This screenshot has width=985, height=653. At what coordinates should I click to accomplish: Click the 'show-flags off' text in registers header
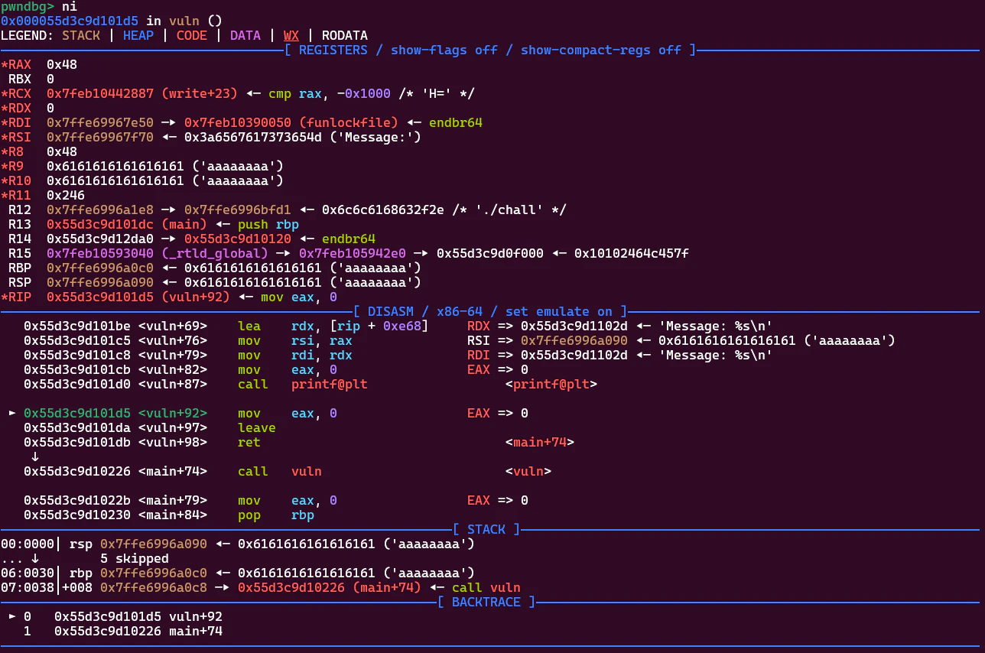[x=444, y=50]
